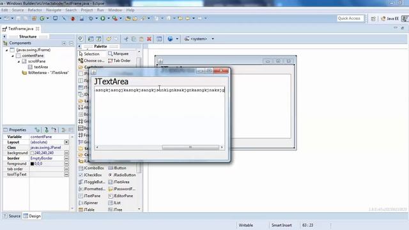The image size is (409, 230).
Task: Pick JTextArea from the Palette
Action: [x=119, y=181]
